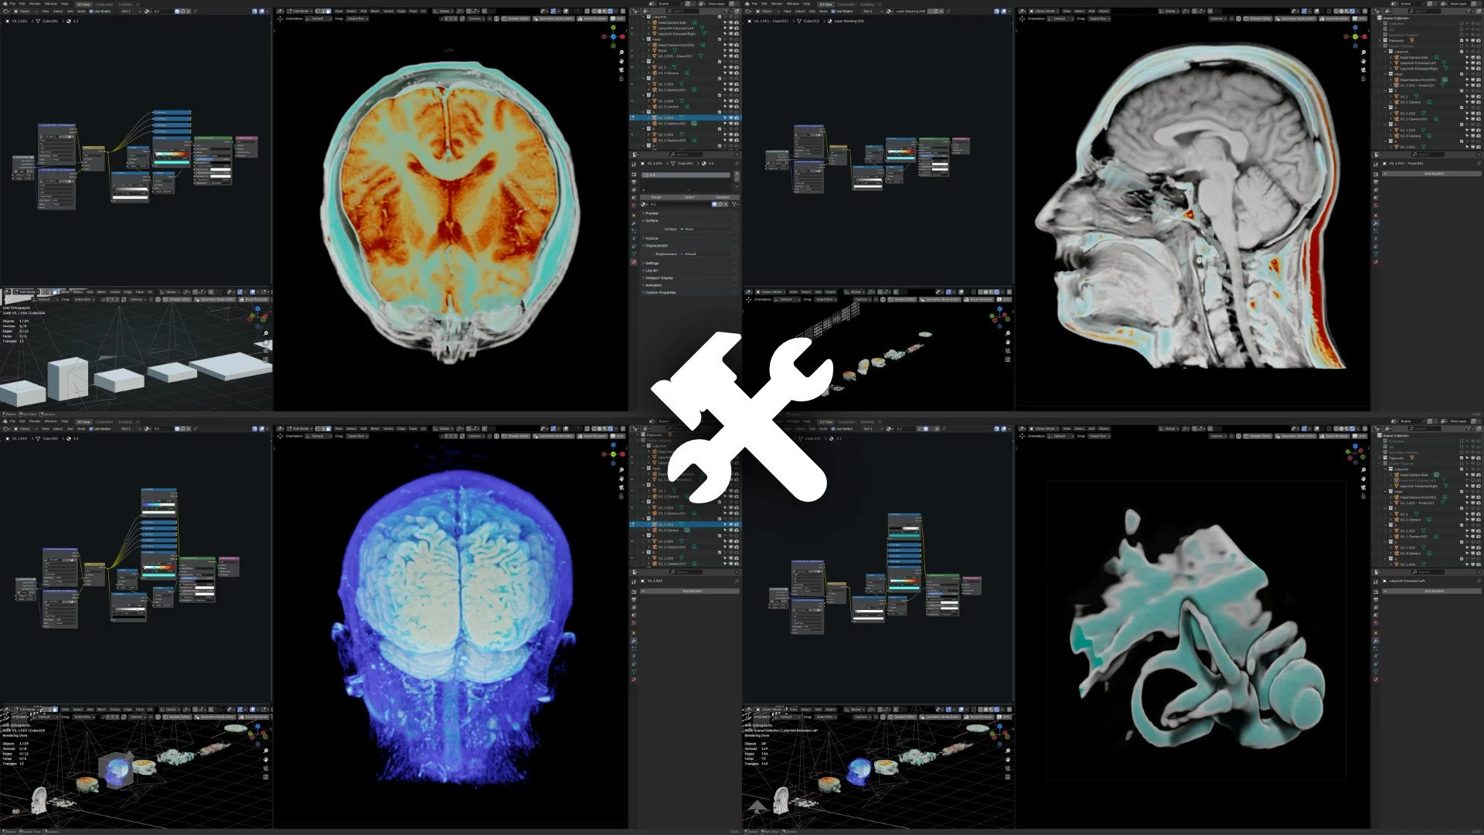Expand Viewport Display panel in material properties
Viewport: 1484px width, 835px height.
click(659, 278)
